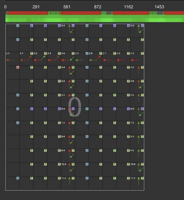The image size is (184, 200).
Task: Click the T badge in cell 2-2
Action: click(x=46, y=53)
